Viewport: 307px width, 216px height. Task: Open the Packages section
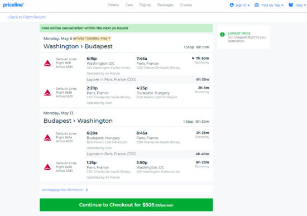point(165,5)
